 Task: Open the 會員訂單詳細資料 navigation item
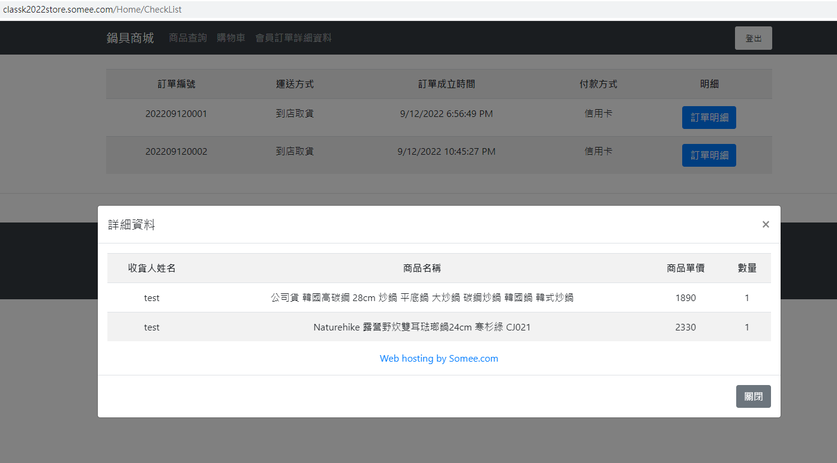tap(293, 38)
